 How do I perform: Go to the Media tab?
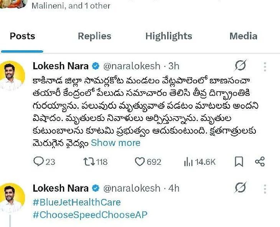pos(243,36)
